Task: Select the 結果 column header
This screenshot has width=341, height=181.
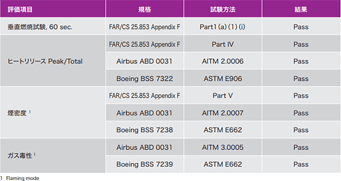Action: click(x=301, y=9)
